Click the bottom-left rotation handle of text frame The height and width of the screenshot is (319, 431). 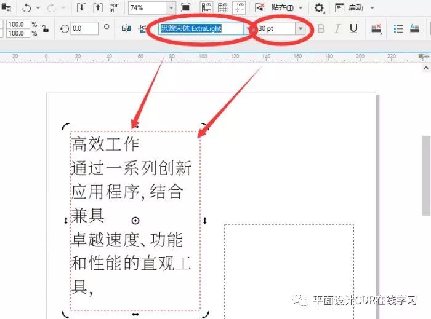pos(66,315)
